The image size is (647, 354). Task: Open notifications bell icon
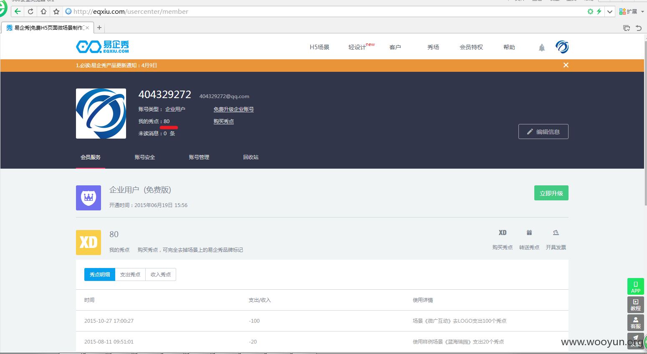(542, 48)
